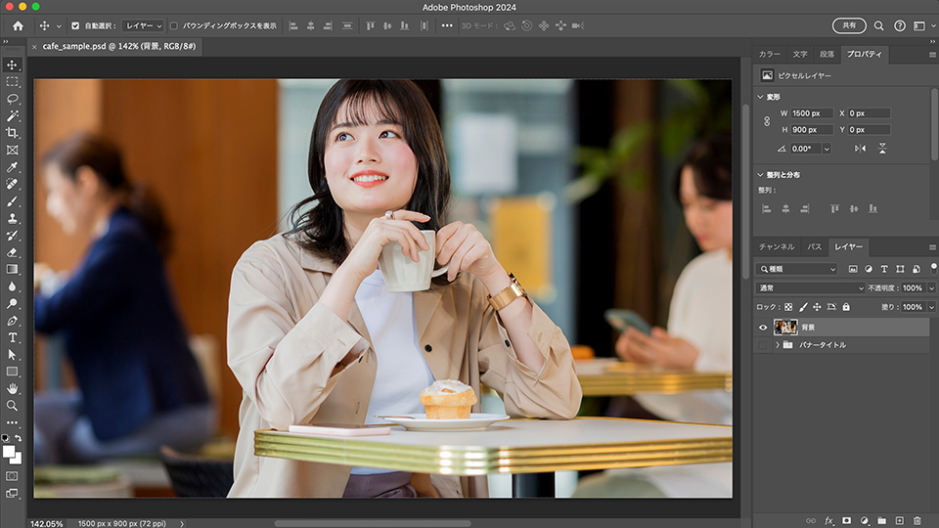
Task: Select the Clone Stamp tool
Action: point(12,218)
